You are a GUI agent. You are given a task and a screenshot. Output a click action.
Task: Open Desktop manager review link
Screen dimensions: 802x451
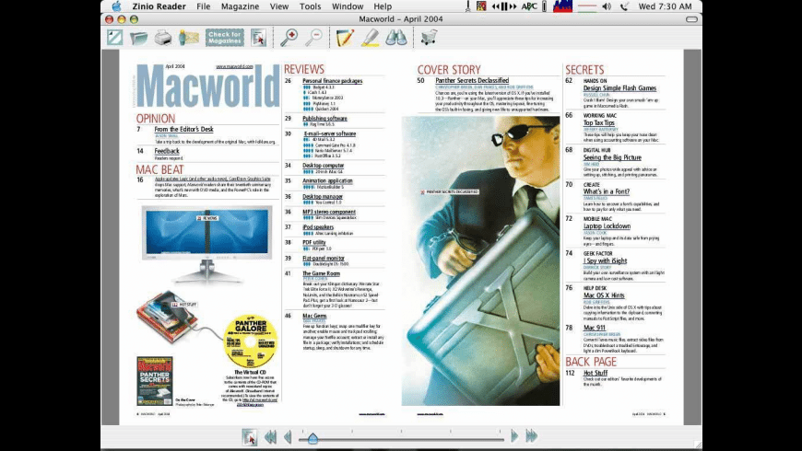[323, 196]
